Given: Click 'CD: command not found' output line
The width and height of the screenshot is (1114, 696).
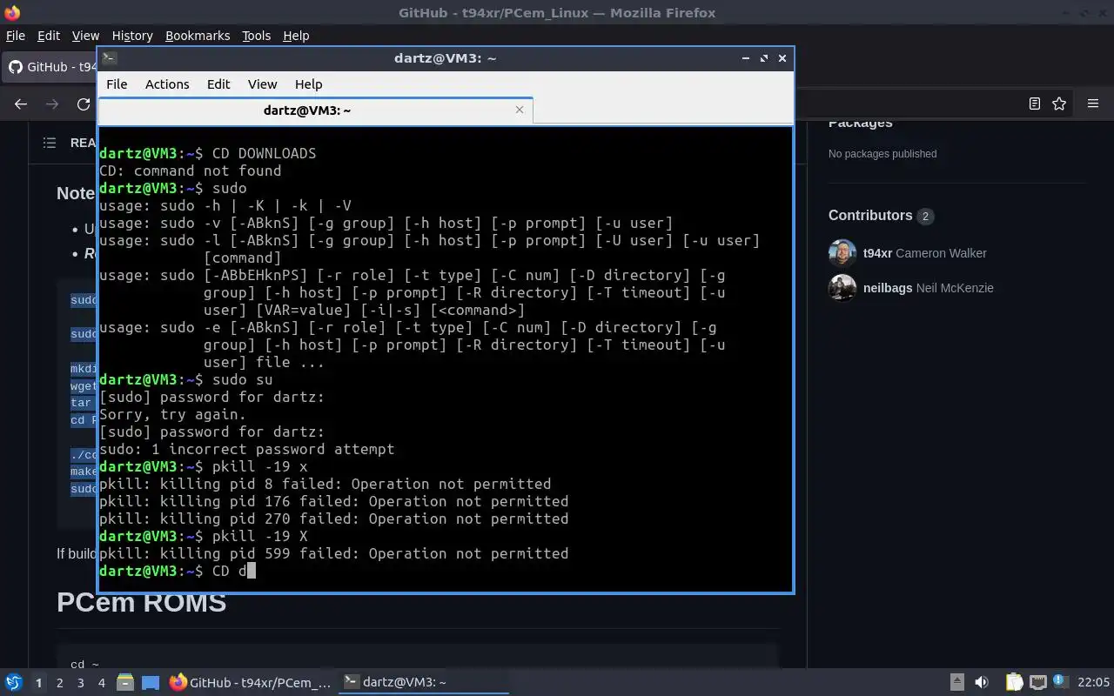Looking at the screenshot, I should click(x=191, y=171).
